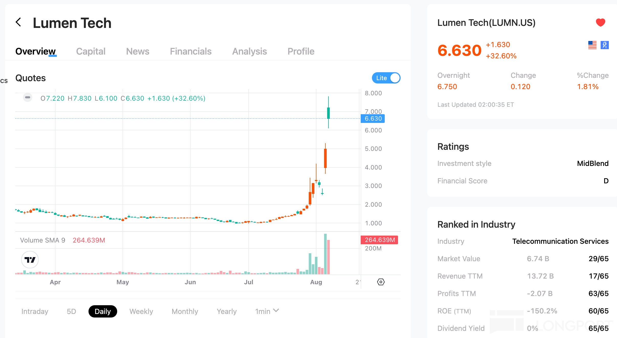
Task: Click the MidBlend investment style value
Action: tap(593, 163)
